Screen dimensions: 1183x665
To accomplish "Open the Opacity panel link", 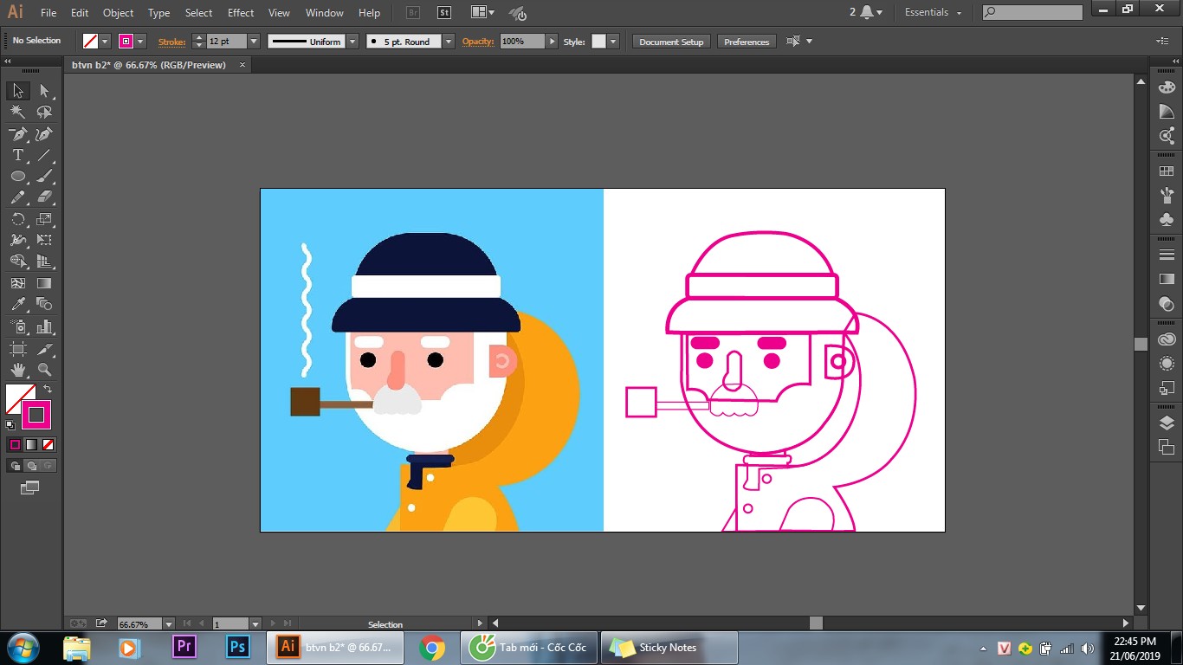I will click(477, 42).
